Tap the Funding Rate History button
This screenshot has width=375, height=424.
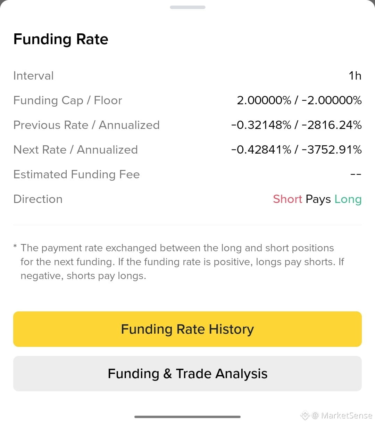(x=187, y=329)
